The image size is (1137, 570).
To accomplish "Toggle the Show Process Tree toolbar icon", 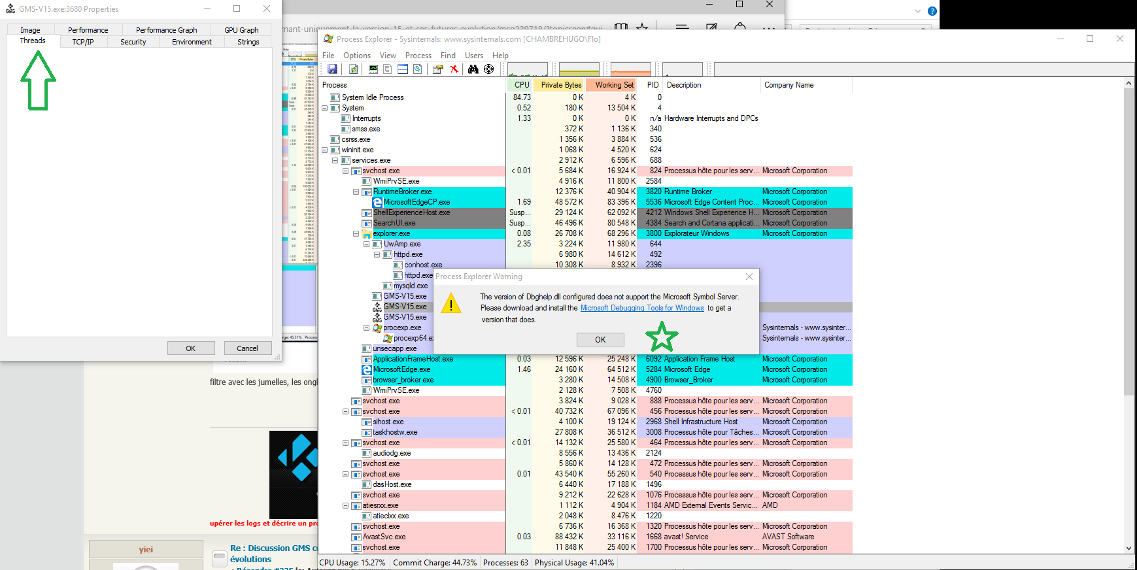I will click(x=388, y=69).
